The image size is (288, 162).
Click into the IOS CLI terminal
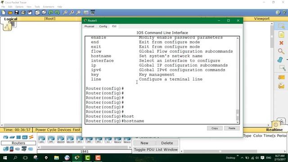pyautogui.click(x=161, y=80)
